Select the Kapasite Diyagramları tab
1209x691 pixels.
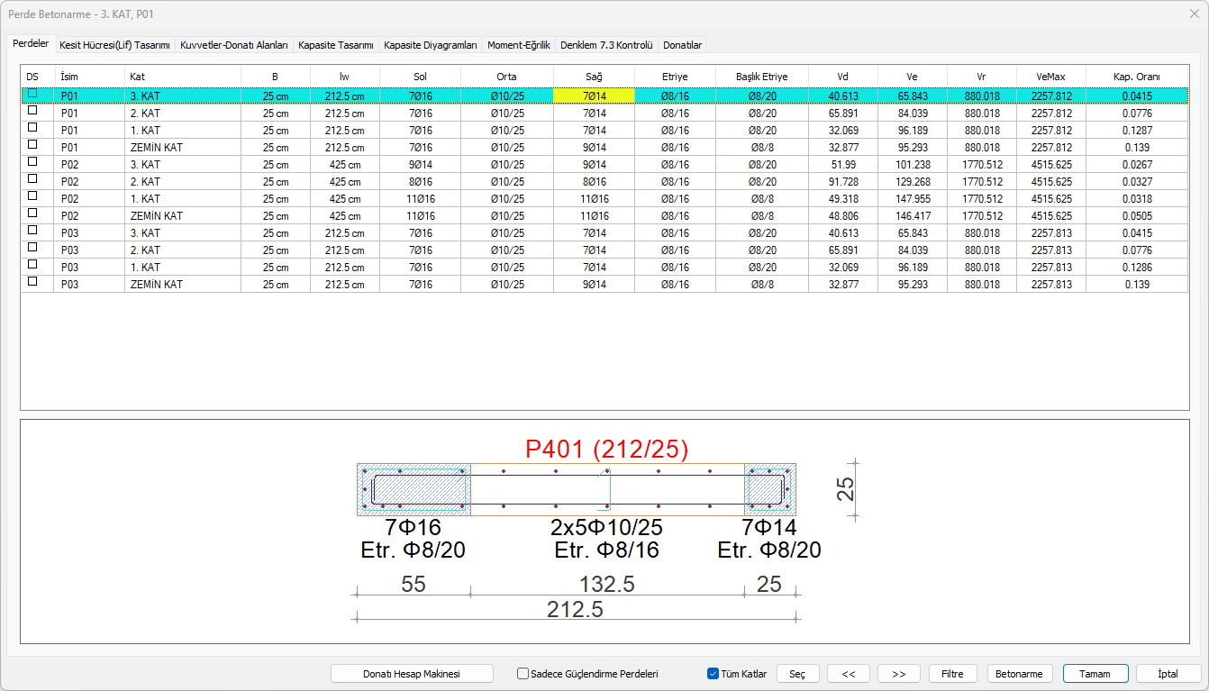(x=431, y=45)
